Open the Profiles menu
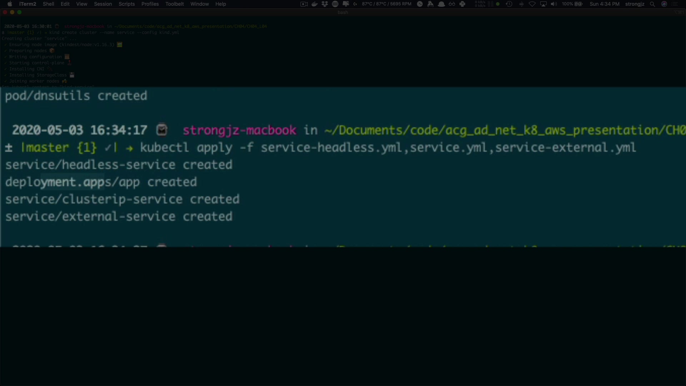686x386 pixels. (150, 4)
